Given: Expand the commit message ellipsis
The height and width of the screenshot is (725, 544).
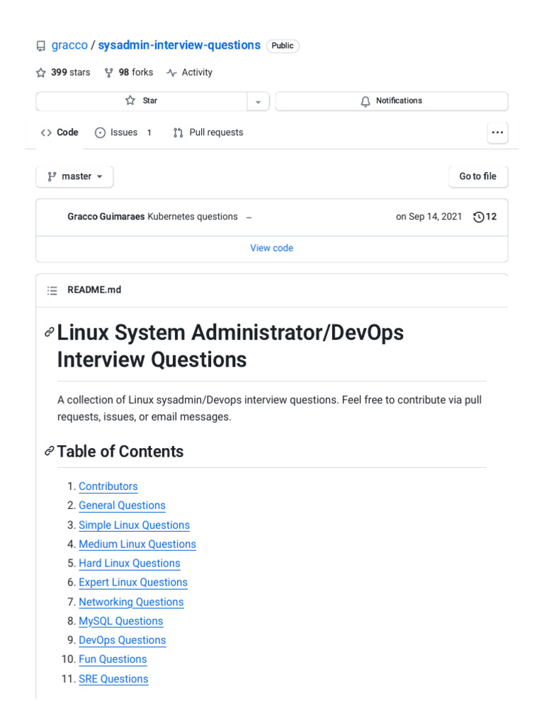Looking at the screenshot, I should click(x=249, y=217).
